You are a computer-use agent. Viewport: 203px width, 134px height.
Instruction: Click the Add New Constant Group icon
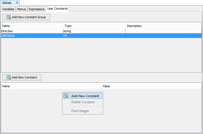coord(9,17)
